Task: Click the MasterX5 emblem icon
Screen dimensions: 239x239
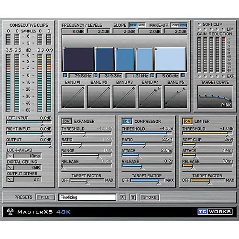Action: tap(11, 212)
